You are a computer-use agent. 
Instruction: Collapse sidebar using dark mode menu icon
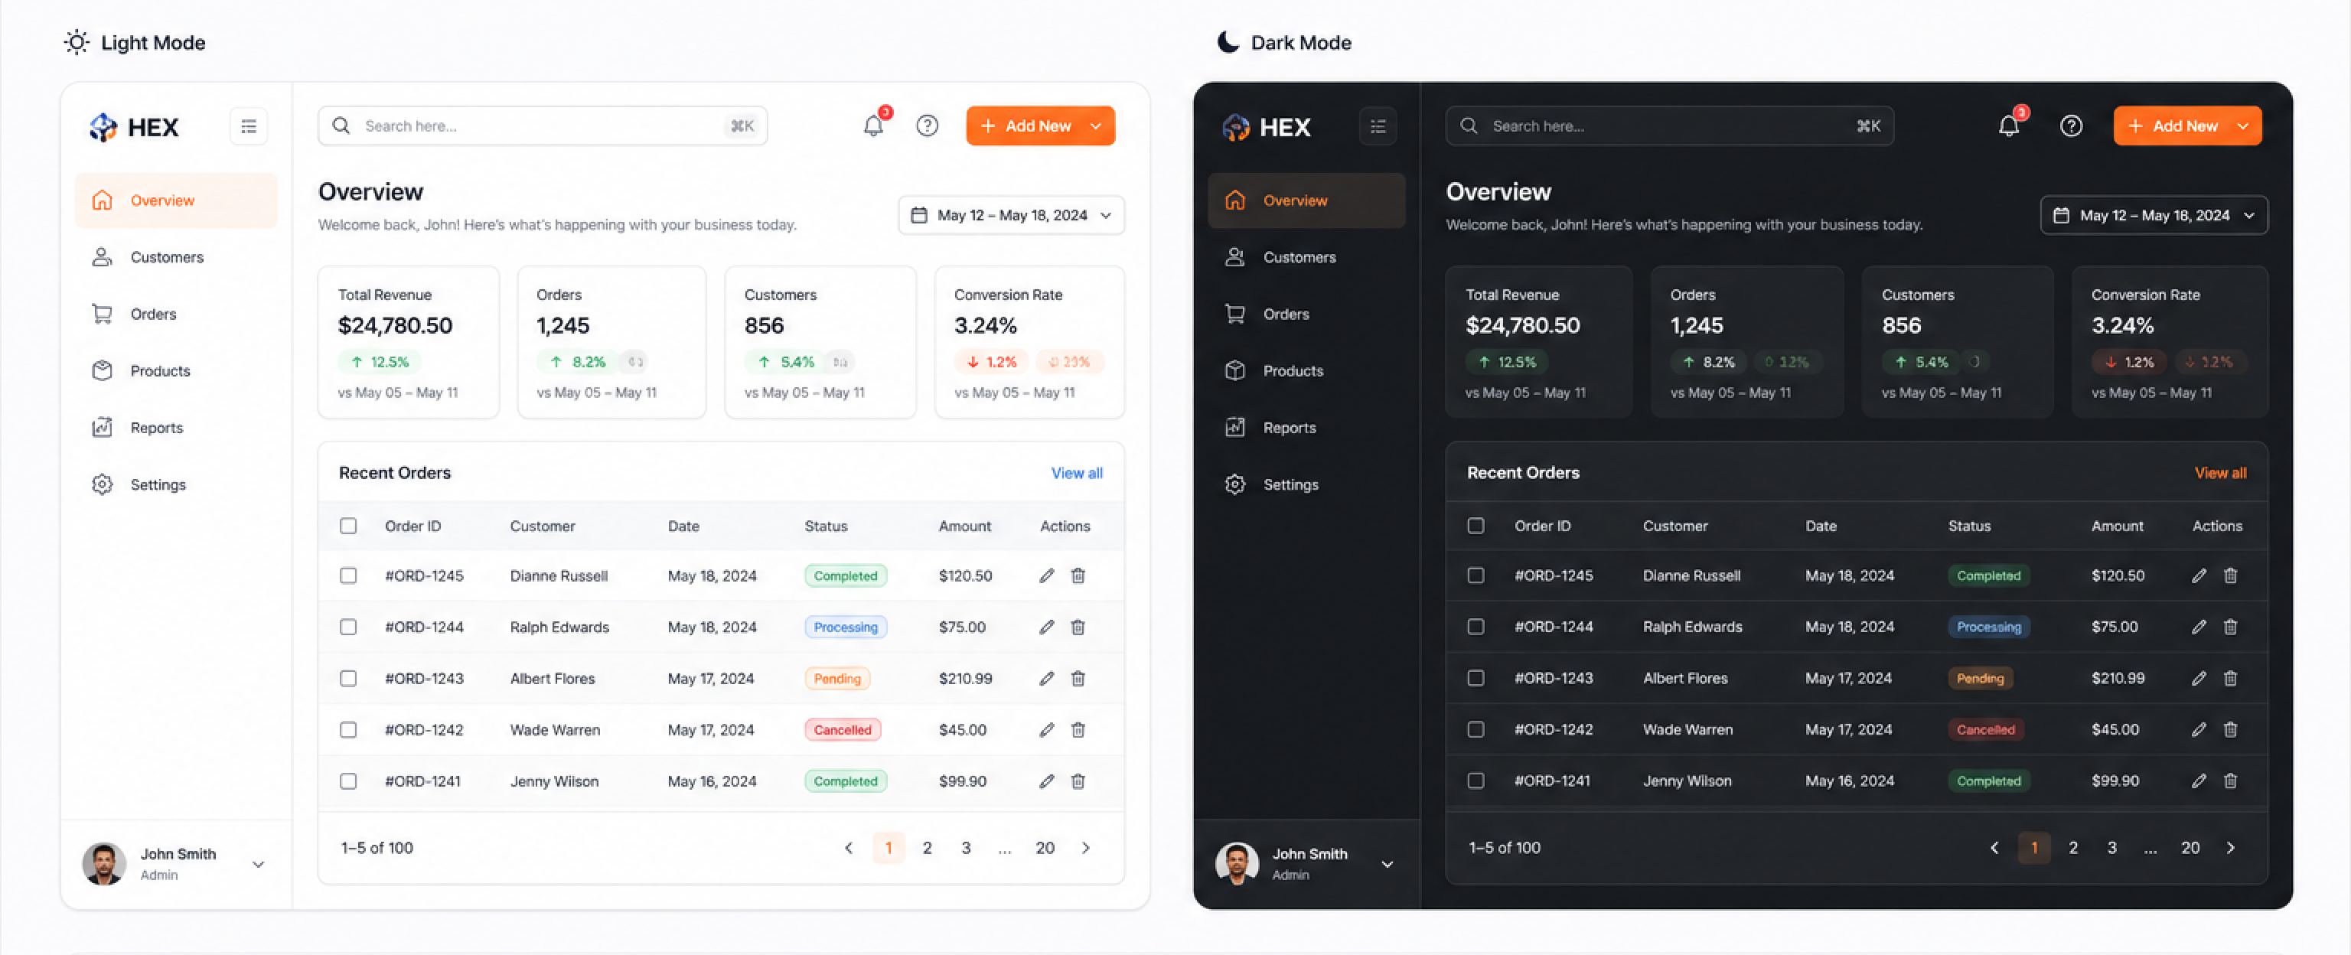[x=1378, y=126]
